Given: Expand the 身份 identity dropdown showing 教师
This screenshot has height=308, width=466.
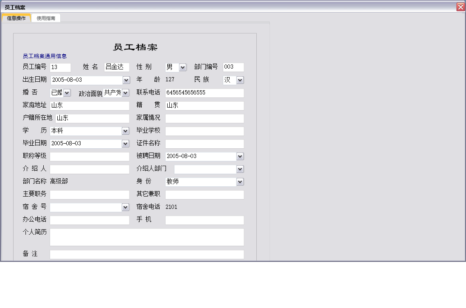Looking at the screenshot, I should pyautogui.click(x=240, y=181).
